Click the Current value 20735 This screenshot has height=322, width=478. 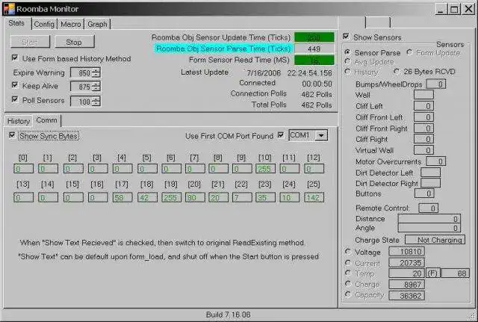406,262
